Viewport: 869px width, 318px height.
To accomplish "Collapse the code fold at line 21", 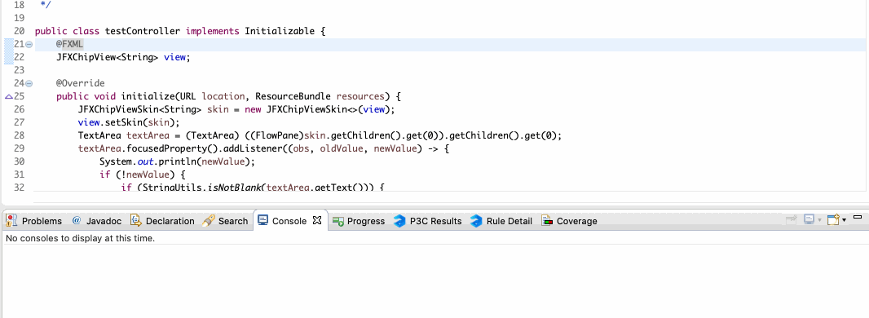I will [x=29, y=44].
